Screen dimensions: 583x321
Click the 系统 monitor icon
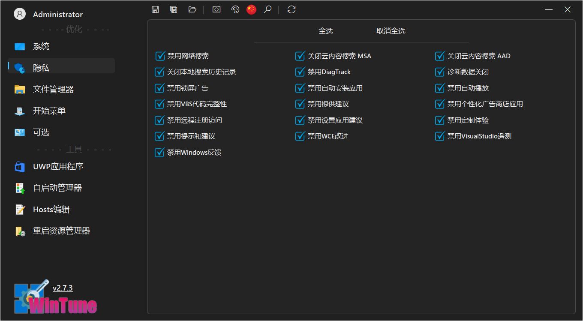click(20, 47)
